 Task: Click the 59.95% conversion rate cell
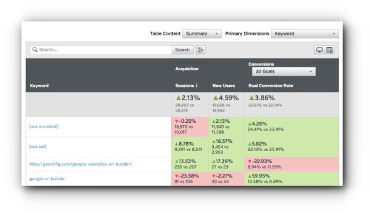pyautogui.click(x=291, y=178)
